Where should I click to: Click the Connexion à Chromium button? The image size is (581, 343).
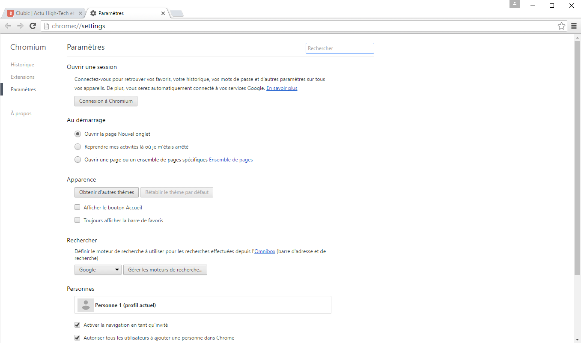coord(105,101)
